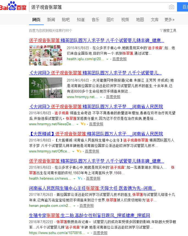Viewport: 188px width, 236px height.
Task: Expand dropdown arrow after health.iqilu.com URL
Action: coord(107,59)
